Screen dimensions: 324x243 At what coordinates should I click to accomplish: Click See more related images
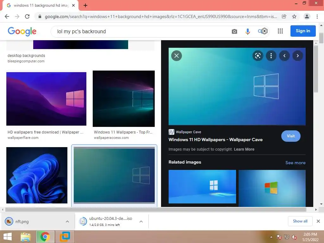(295, 163)
